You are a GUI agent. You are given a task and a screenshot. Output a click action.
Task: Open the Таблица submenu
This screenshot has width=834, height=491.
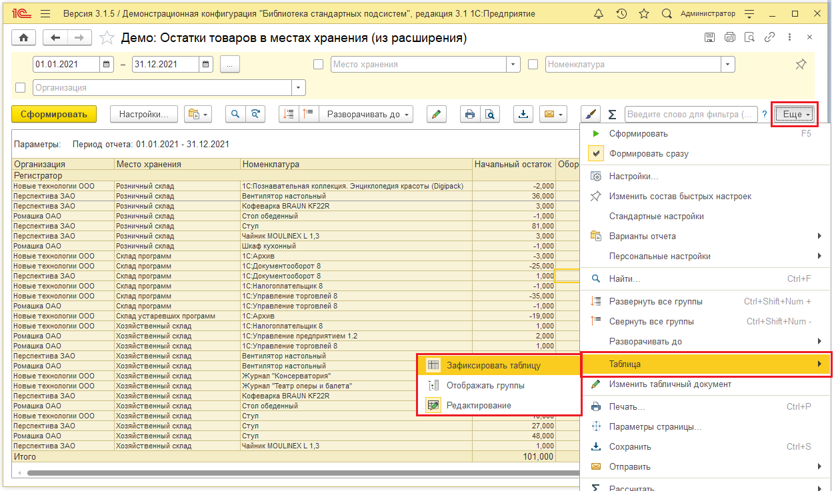pos(705,364)
